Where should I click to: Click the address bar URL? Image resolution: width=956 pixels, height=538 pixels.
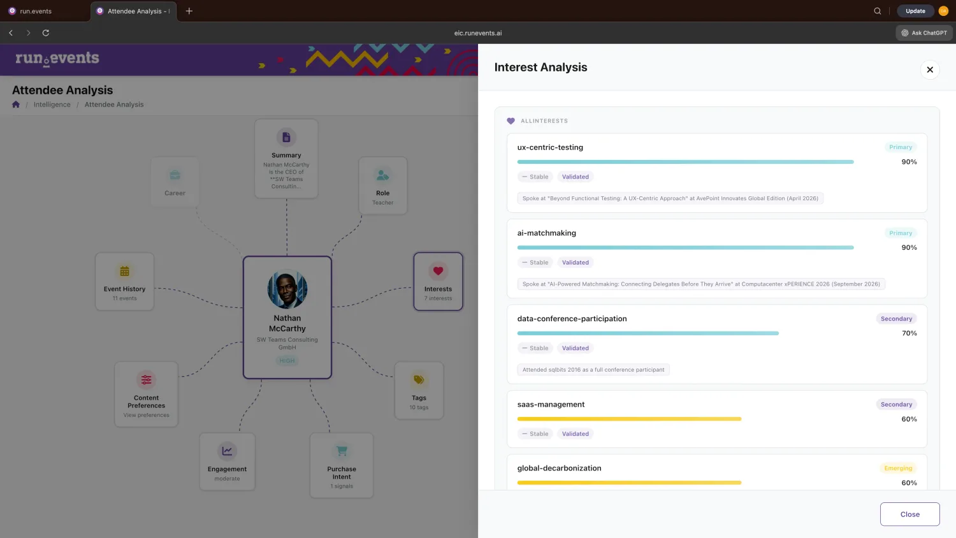[x=478, y=33]
